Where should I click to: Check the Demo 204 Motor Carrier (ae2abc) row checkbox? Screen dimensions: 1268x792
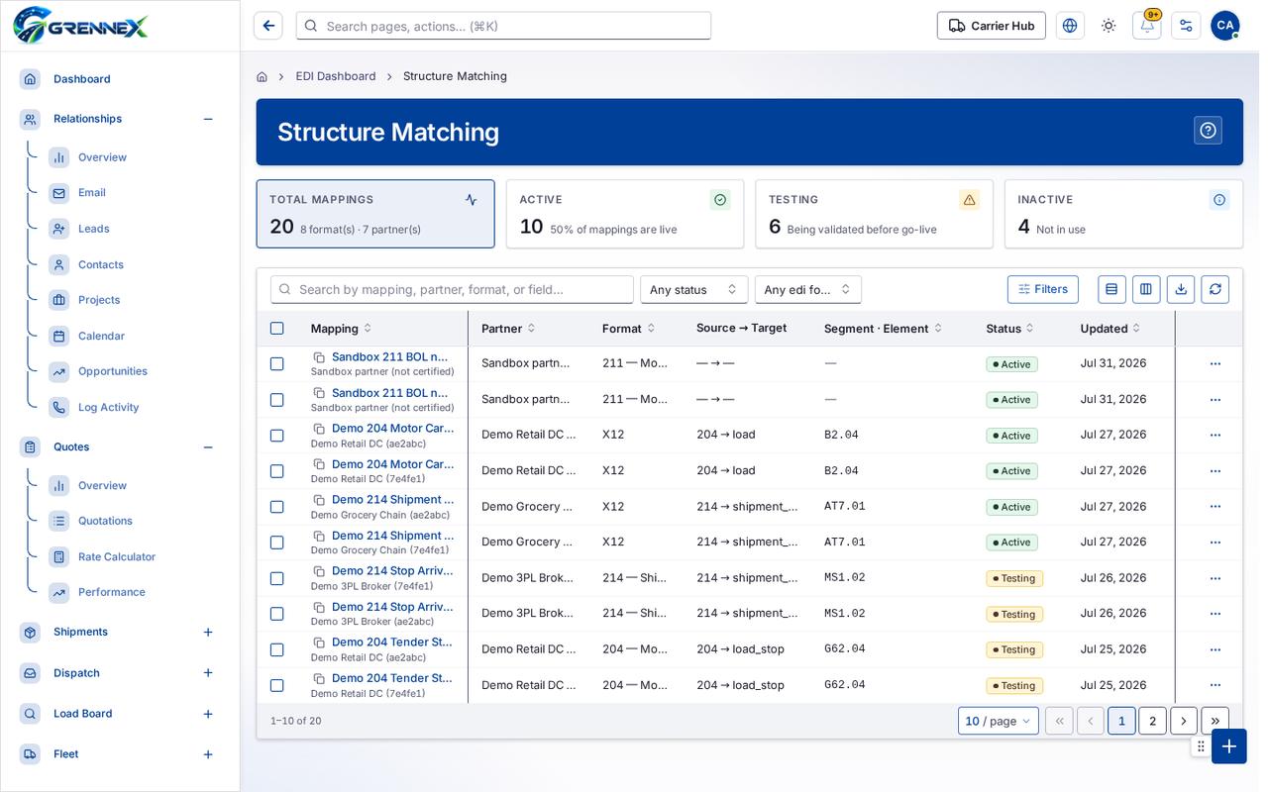[277, 436]
